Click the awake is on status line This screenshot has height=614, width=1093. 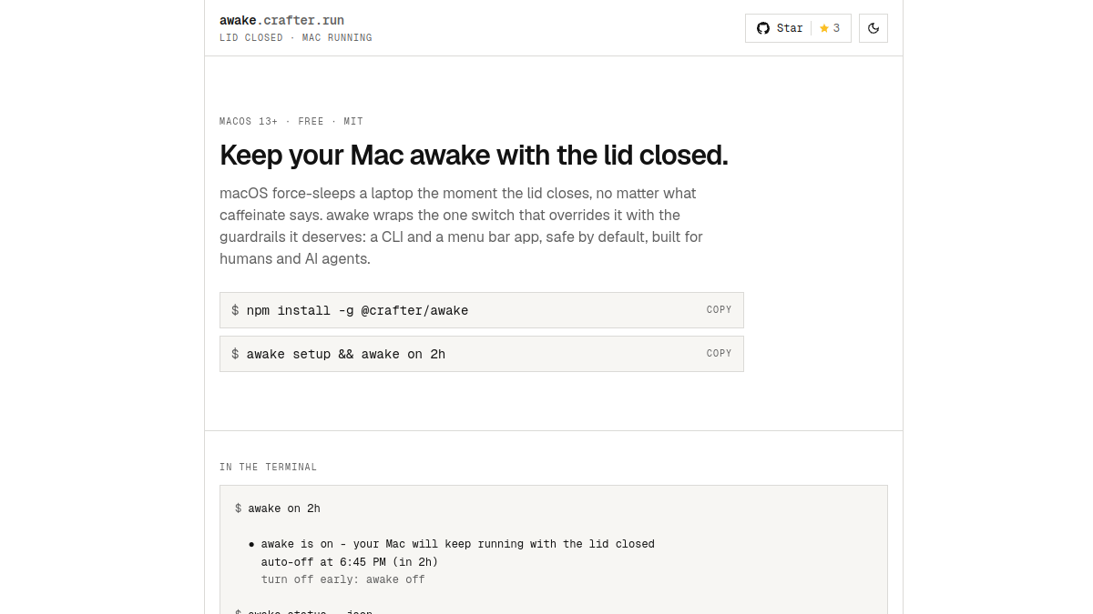[x=457, y=544]
